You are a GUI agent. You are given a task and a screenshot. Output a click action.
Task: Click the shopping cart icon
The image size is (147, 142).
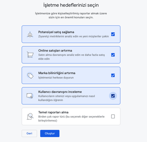pyautogui.click(x=30, y=55)
